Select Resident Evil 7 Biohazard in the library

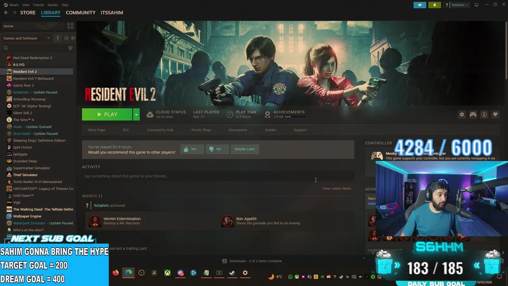(x=33, y=79)
